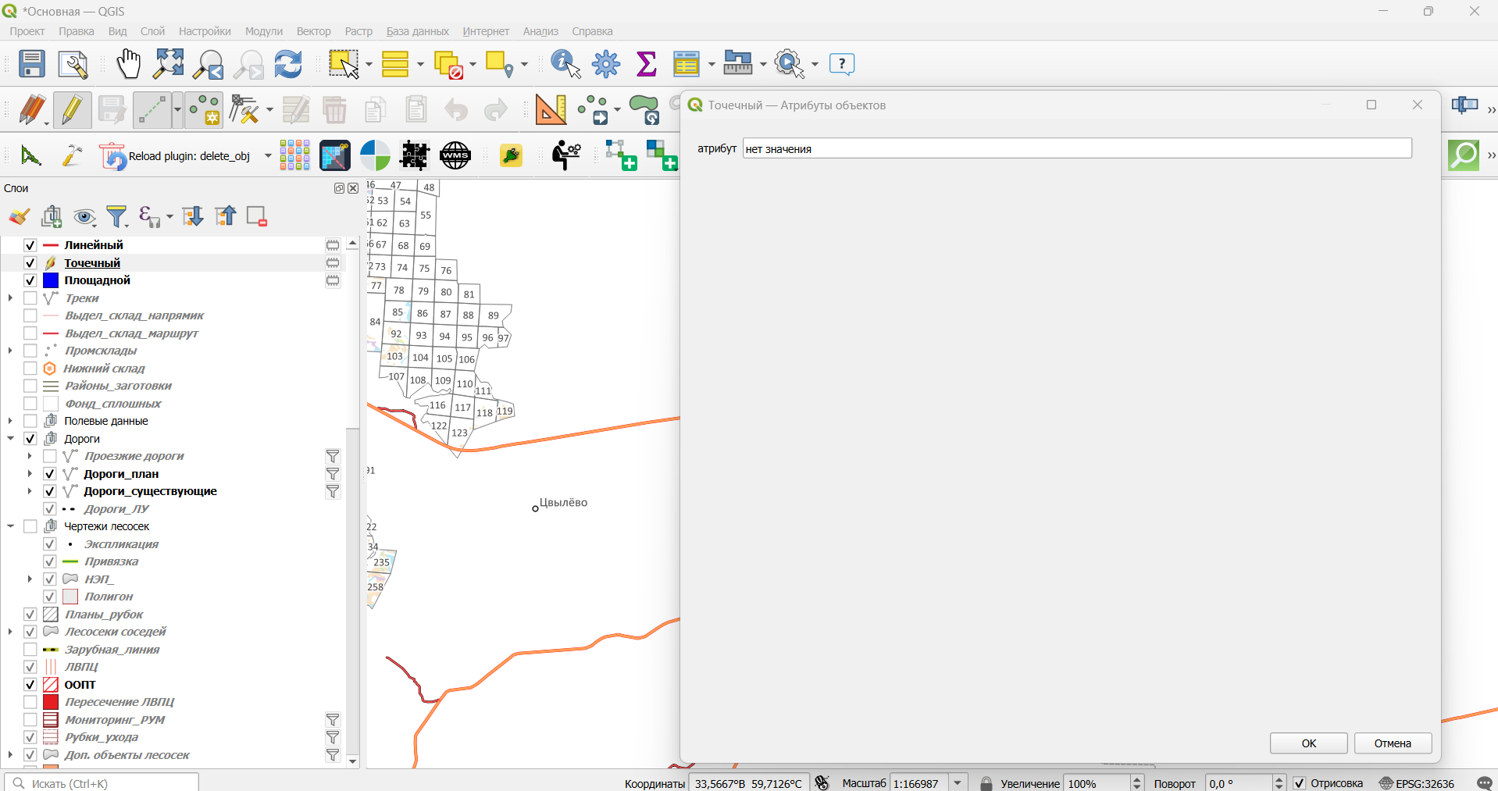The height and width of the screenshot is (791, 1498).
Task: Open the statistical summary sigma icon
Action: point(647,64)
